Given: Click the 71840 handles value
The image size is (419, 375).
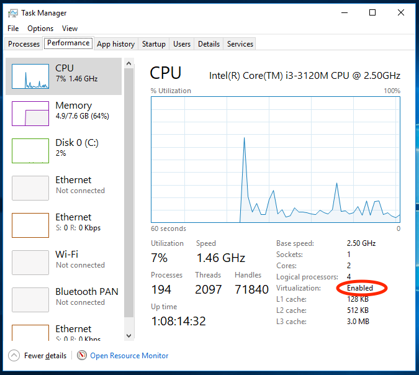Looking at the screenshot, I should tap(251, 289).
